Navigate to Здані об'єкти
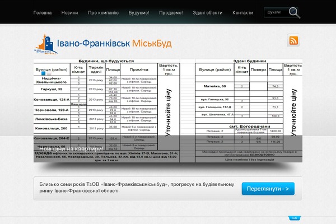Viewport: 336px width, 224px height. 207,13
